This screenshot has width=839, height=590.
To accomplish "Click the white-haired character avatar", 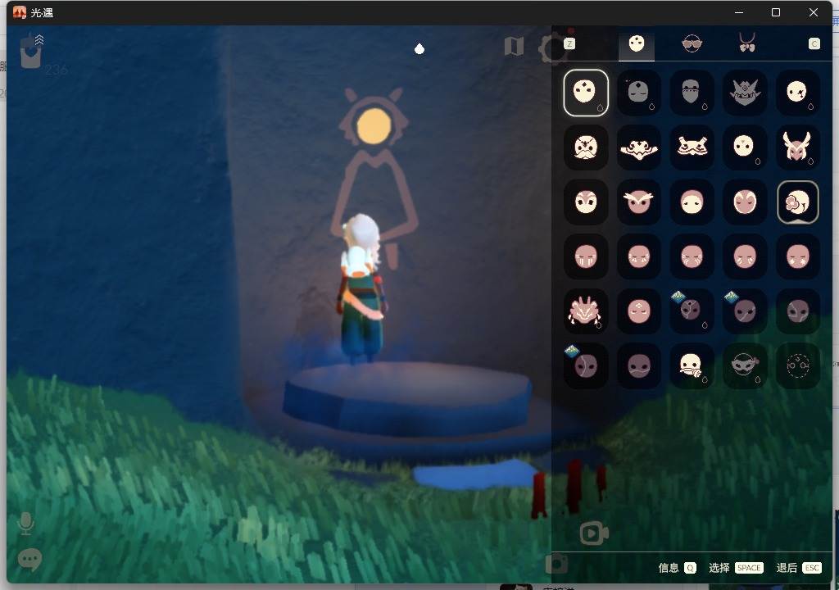I will [x=361, y=288].
